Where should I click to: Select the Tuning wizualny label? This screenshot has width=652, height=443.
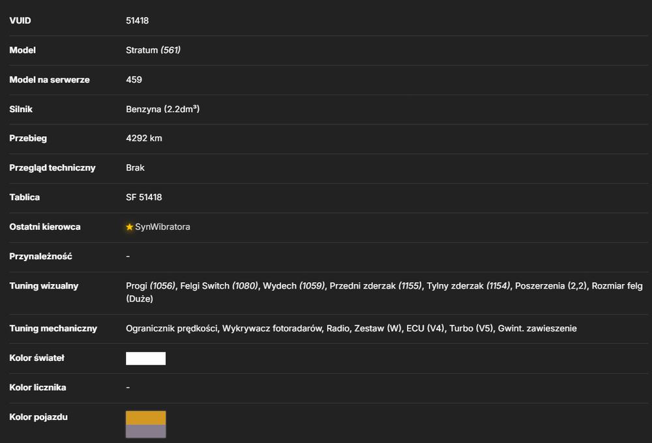tap(44, 286)
